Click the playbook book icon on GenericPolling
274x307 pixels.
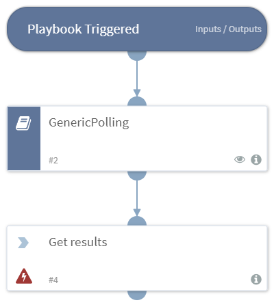click(23, 123)
